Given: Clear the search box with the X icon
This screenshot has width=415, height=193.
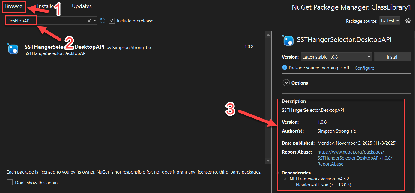Looking at the screenshot, I should [89, 21].
